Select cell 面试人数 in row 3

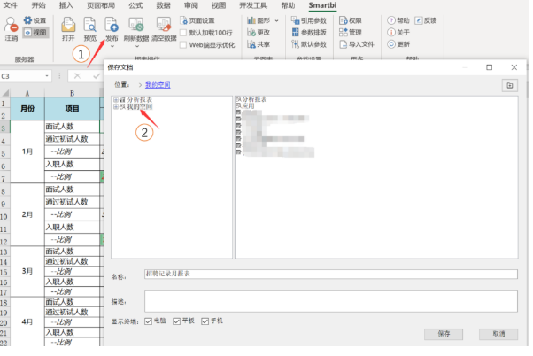tap(72, 126)
